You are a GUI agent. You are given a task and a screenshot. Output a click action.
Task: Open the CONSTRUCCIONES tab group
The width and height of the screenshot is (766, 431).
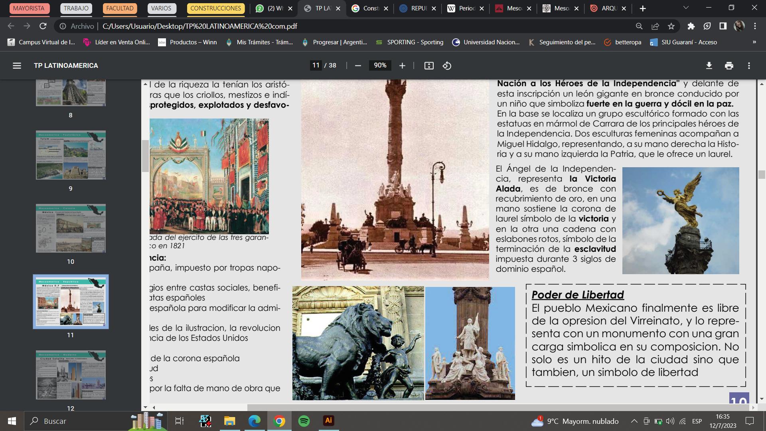(215, 8)
